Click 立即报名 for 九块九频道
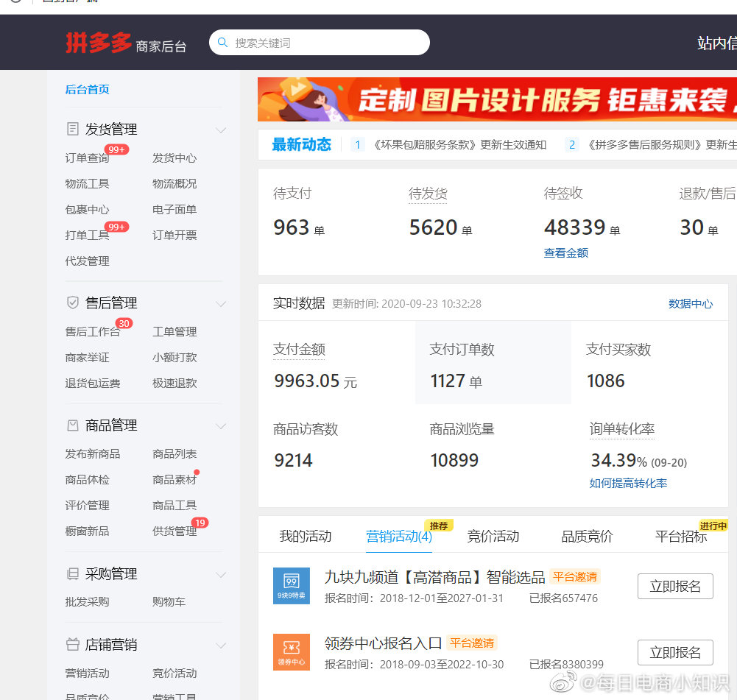This screenshot has height=700, width=737. (x=675, y=586)
